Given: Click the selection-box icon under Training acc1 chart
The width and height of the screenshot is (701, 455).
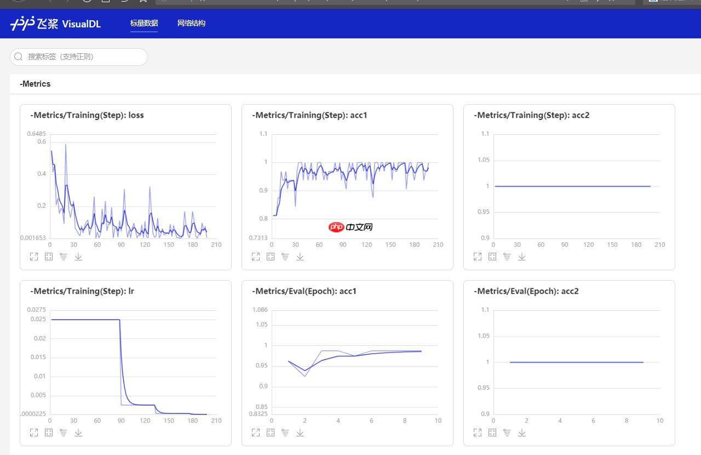Looking at the screenshot, I should [271, 257].
